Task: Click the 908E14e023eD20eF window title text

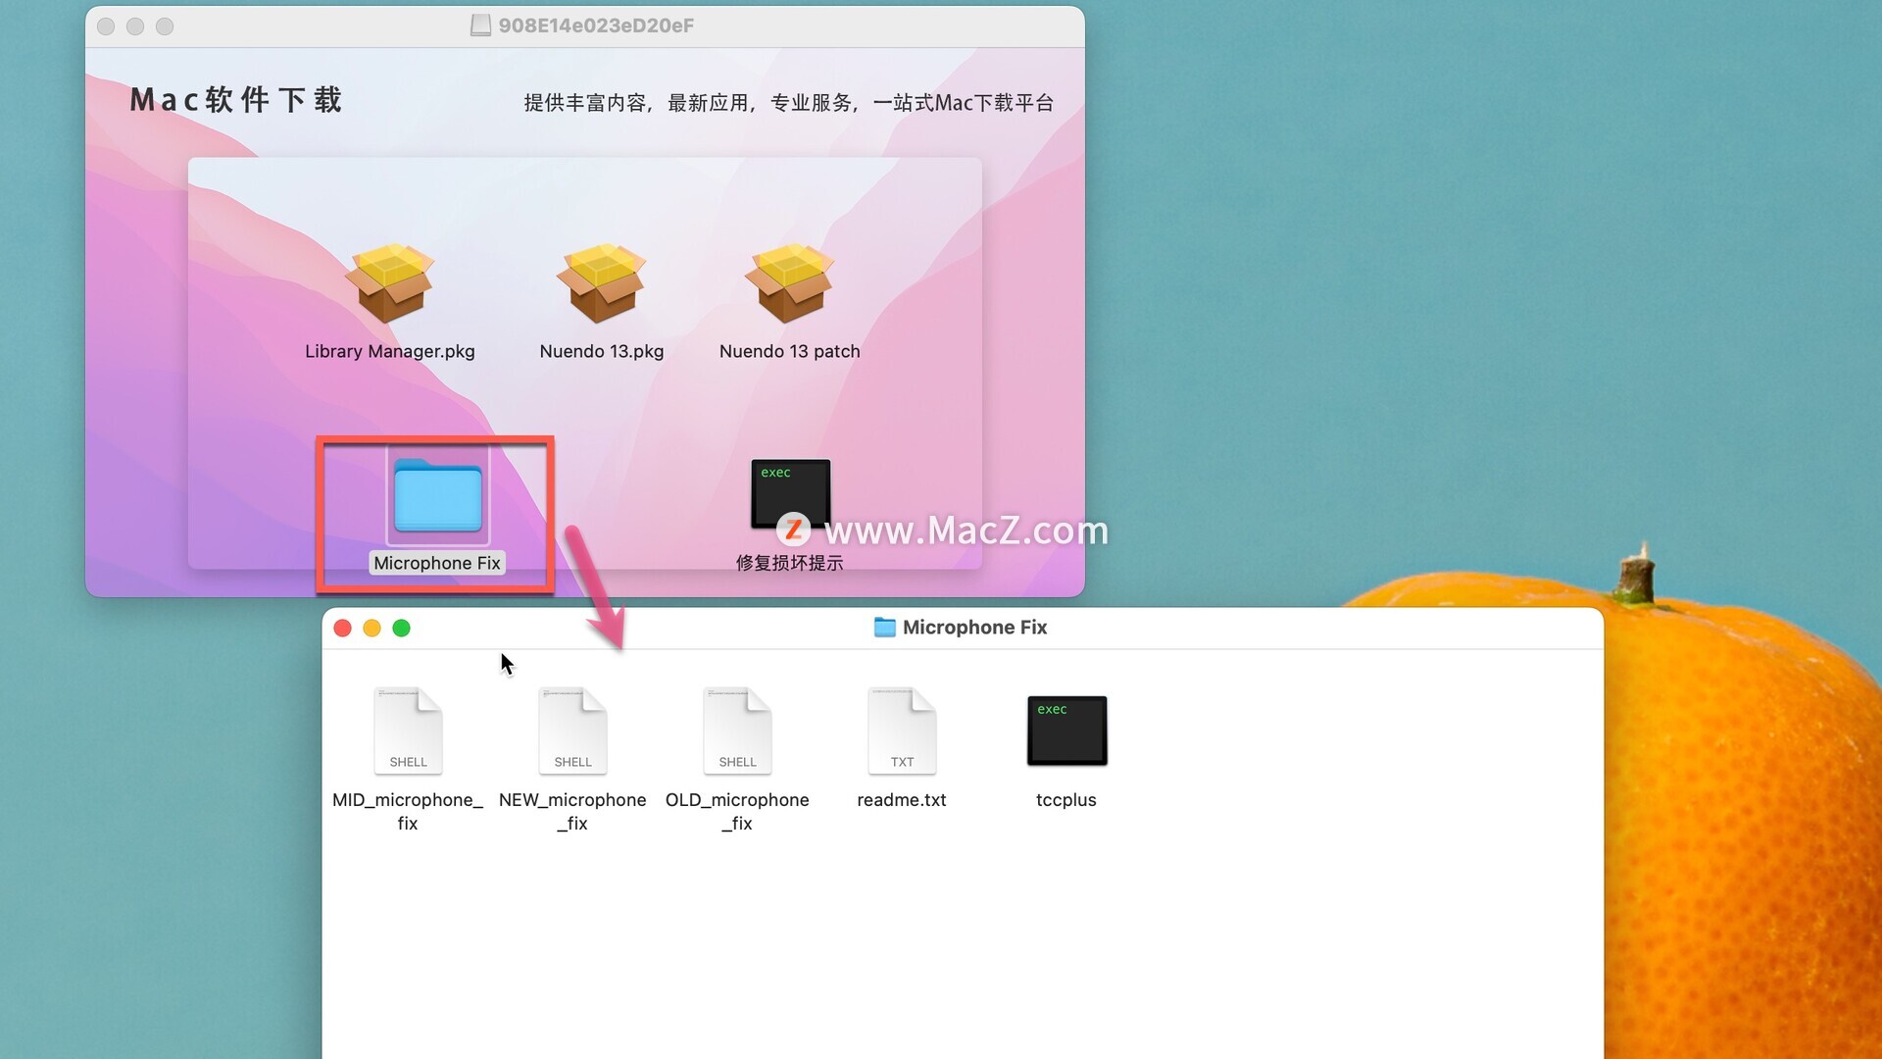Action: pyautogui.click(x=596, y=25)
